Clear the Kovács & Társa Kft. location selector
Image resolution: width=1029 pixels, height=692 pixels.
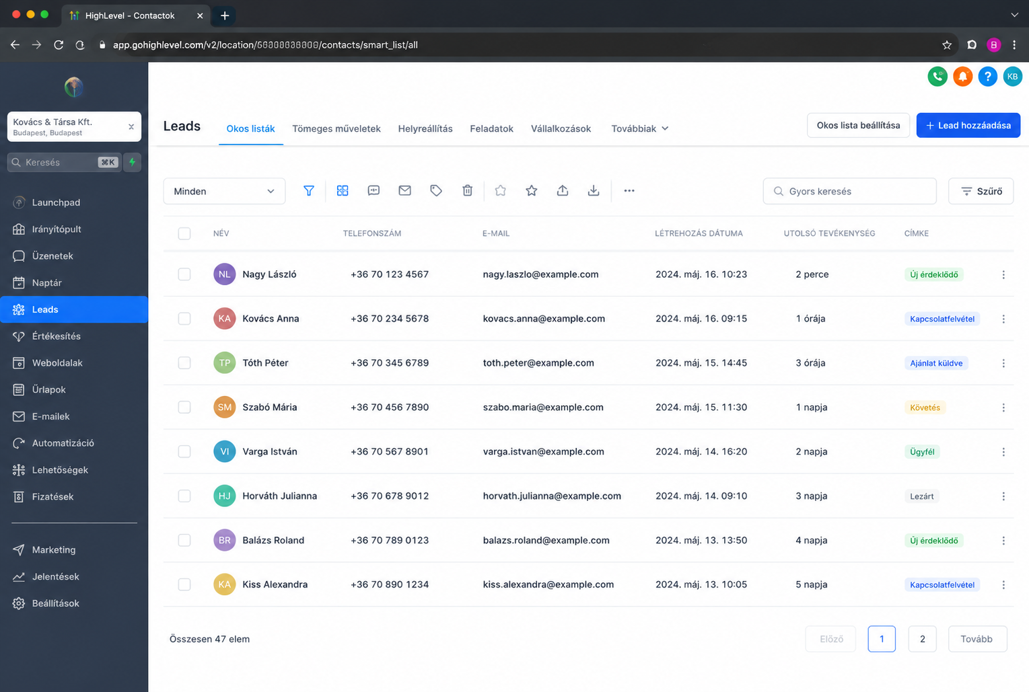coord(131,126)
